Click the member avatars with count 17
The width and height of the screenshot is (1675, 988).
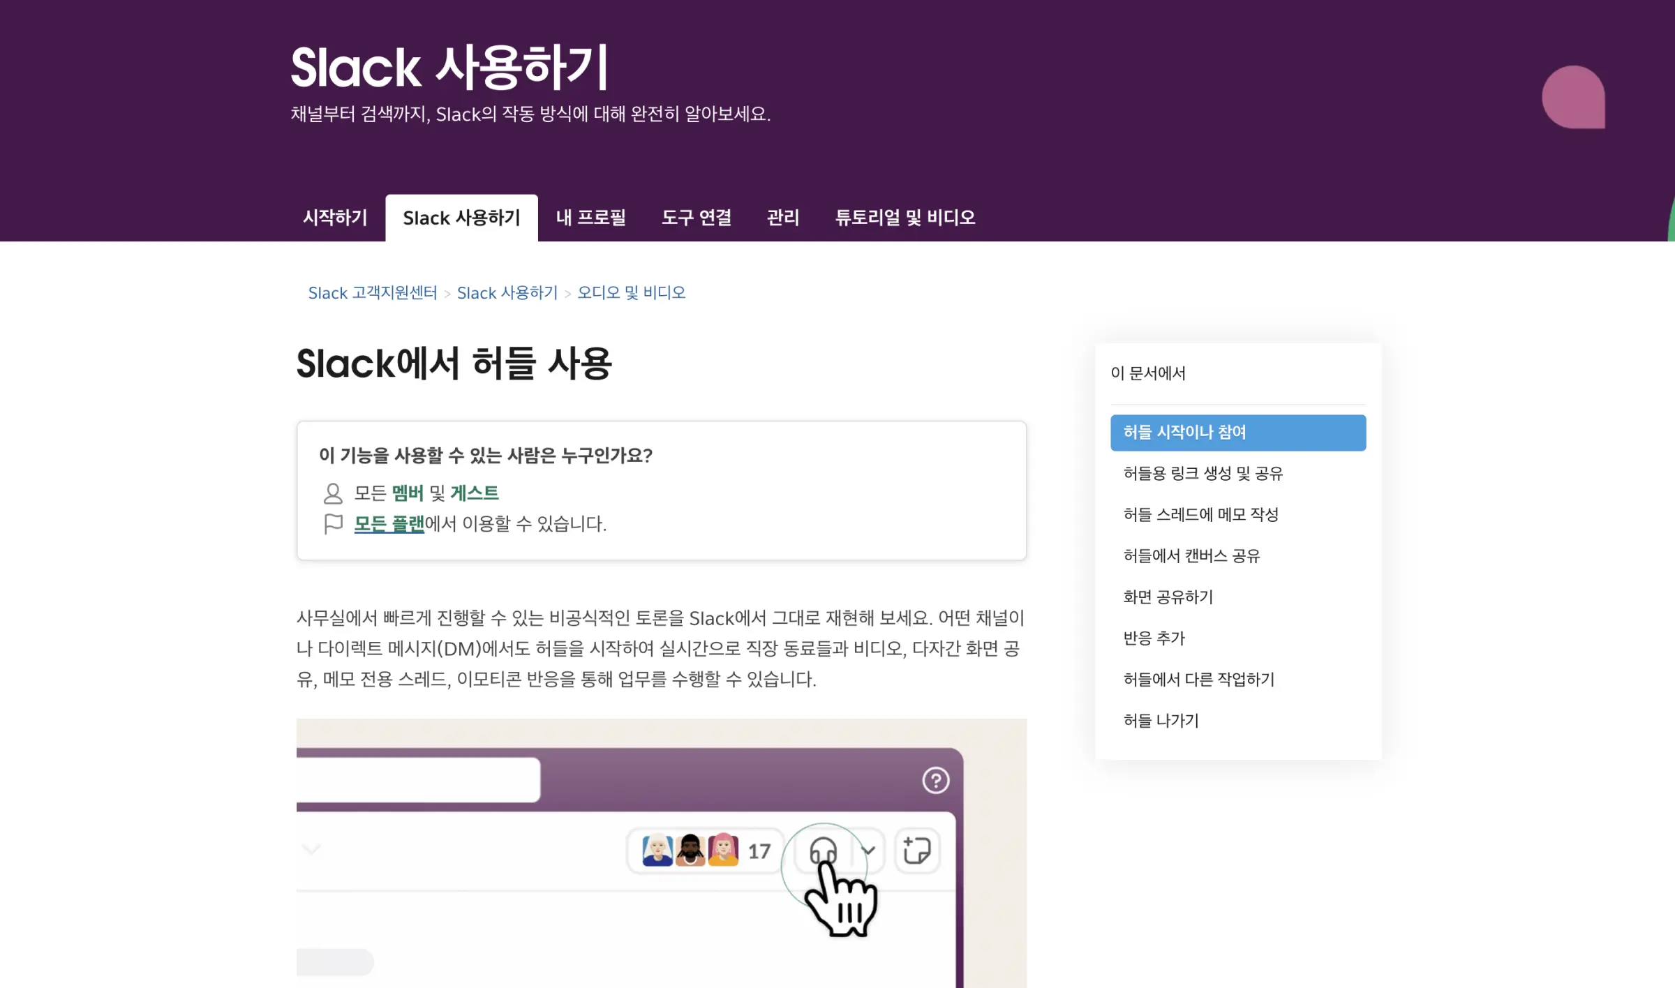706,851
